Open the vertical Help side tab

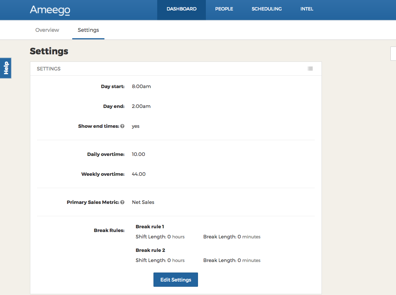coord(6,68)
